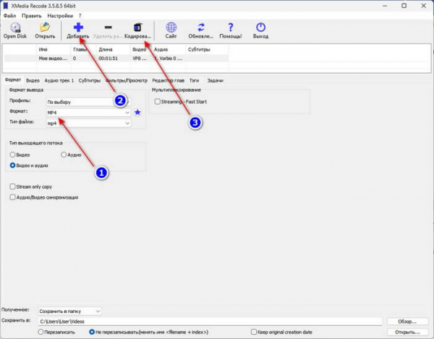The image size is (434, 339).
Task: Check updates with the Обновле... icon
Action: (200, 30)
